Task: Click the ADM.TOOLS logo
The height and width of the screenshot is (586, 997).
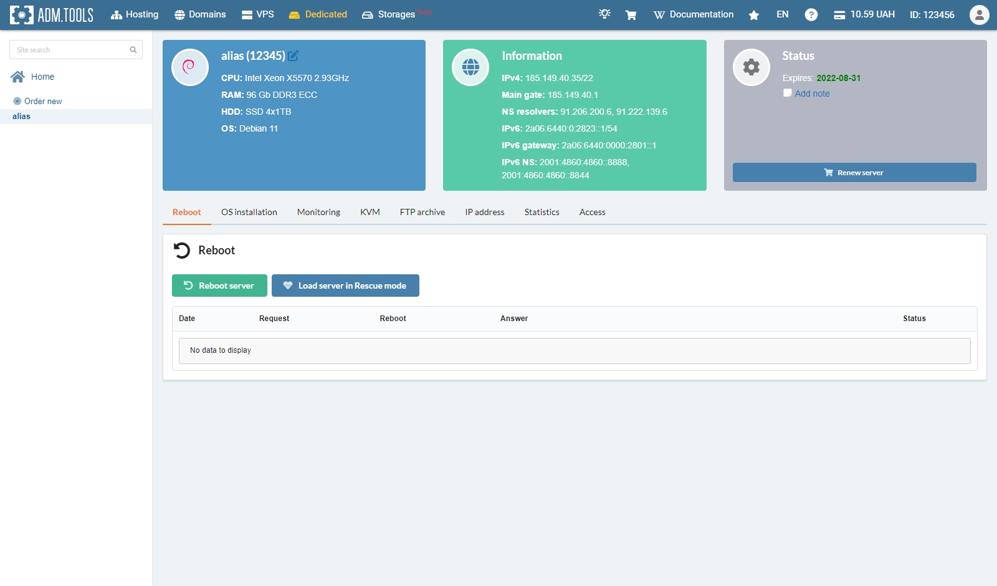Action: click(52, 15)
